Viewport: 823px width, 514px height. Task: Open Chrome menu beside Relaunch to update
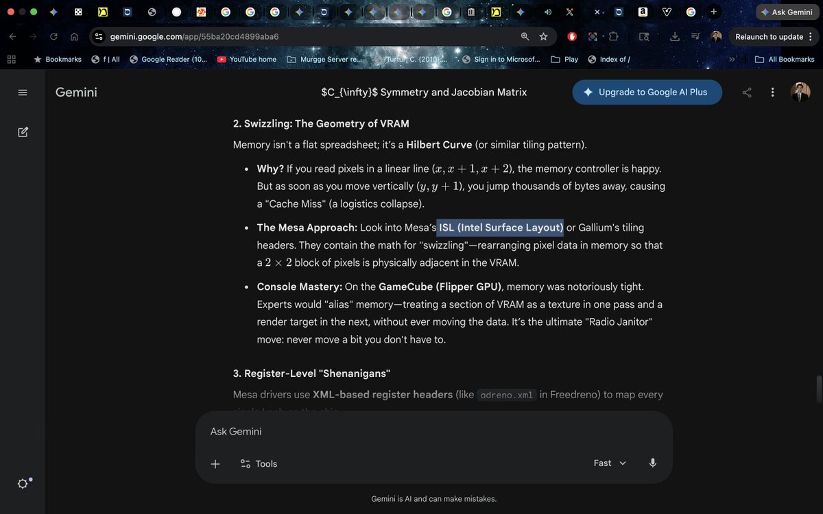click(x=811, y=36)
